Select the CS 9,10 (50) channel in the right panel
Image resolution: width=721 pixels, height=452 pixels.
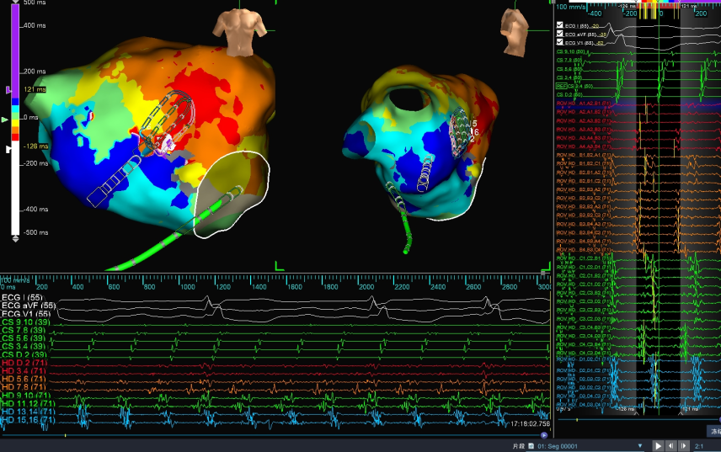point(570,52)
